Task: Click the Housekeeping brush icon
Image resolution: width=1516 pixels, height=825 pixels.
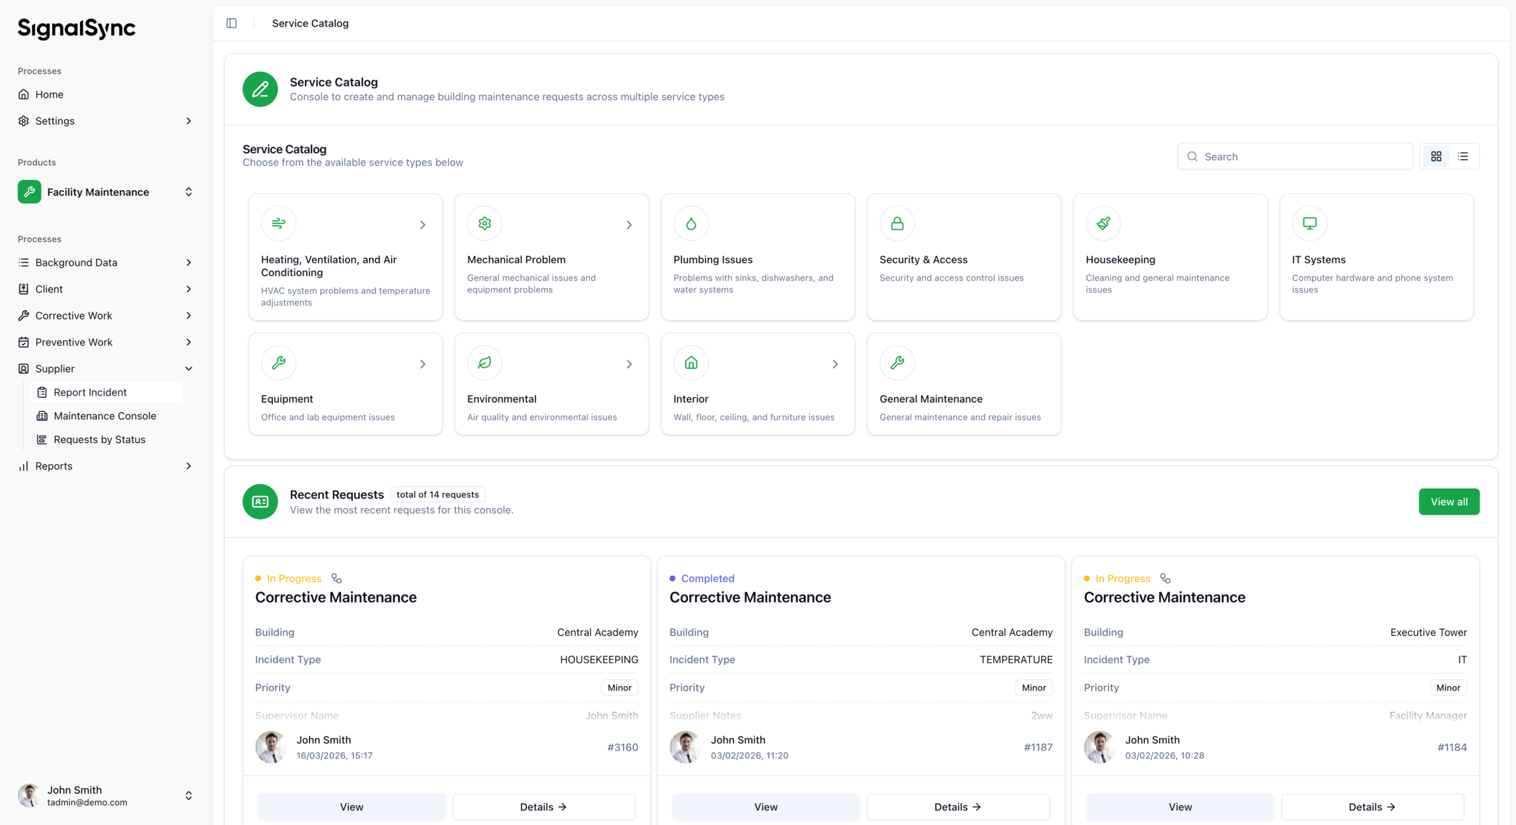Action: coord(1103,223)
